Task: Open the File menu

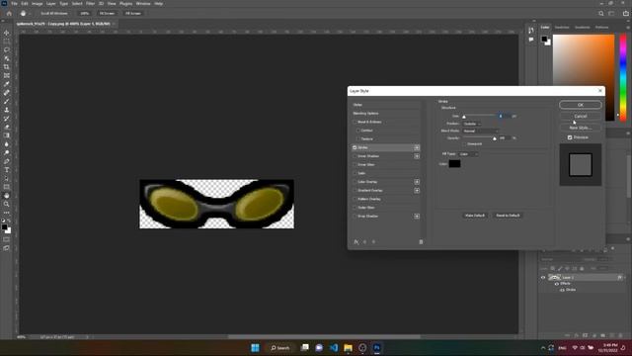Action: [x=14, y=4]
